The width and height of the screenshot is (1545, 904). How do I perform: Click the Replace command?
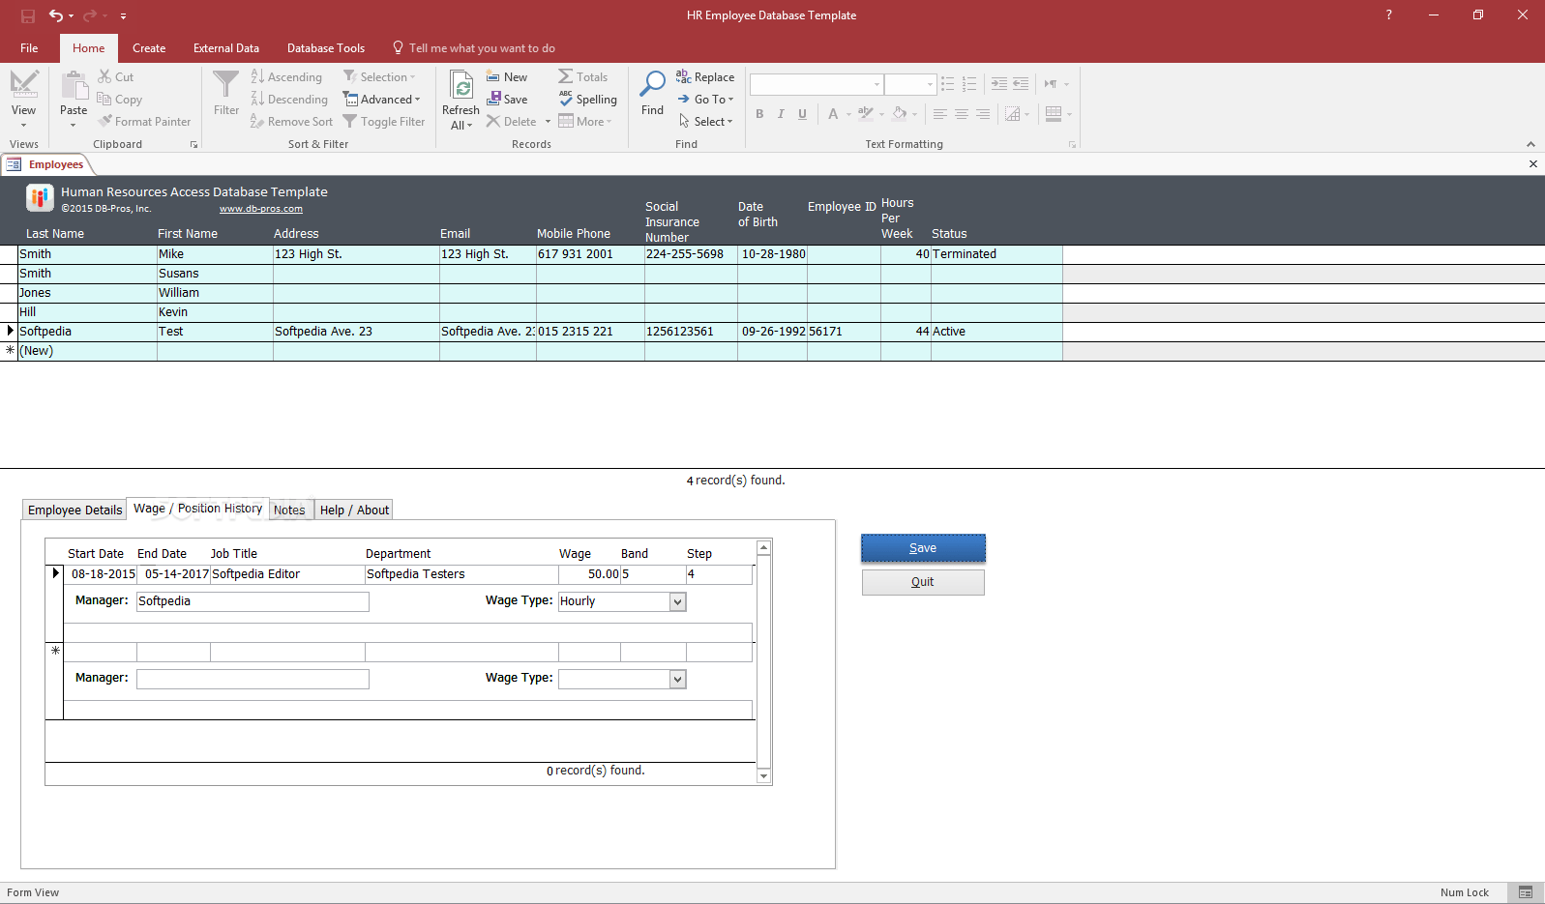pyautogui.click(x=705, y=76)
